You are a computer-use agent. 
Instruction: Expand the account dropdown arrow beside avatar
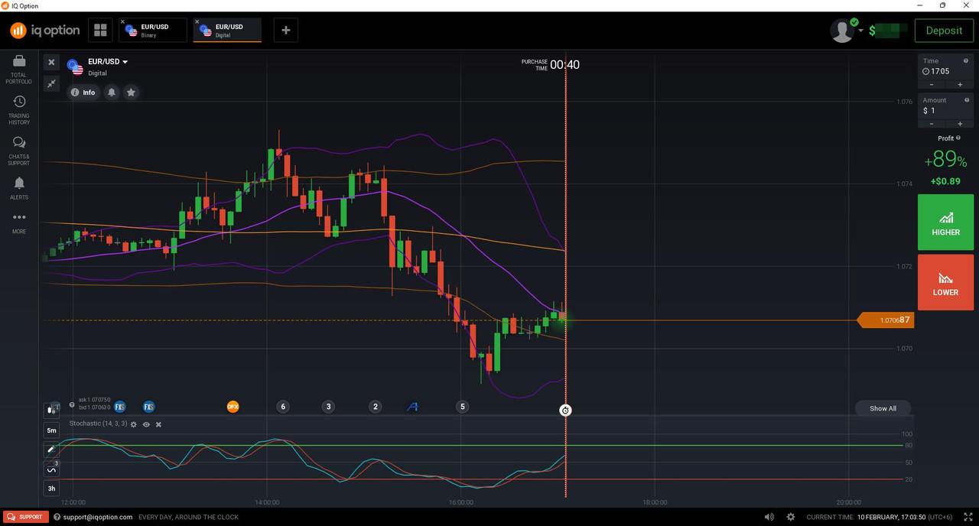click(x=861, y=31)
